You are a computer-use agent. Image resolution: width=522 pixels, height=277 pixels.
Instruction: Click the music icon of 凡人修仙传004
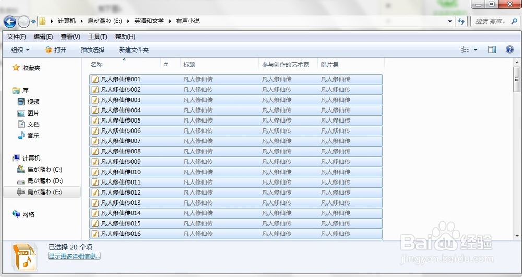pos(95,110)
